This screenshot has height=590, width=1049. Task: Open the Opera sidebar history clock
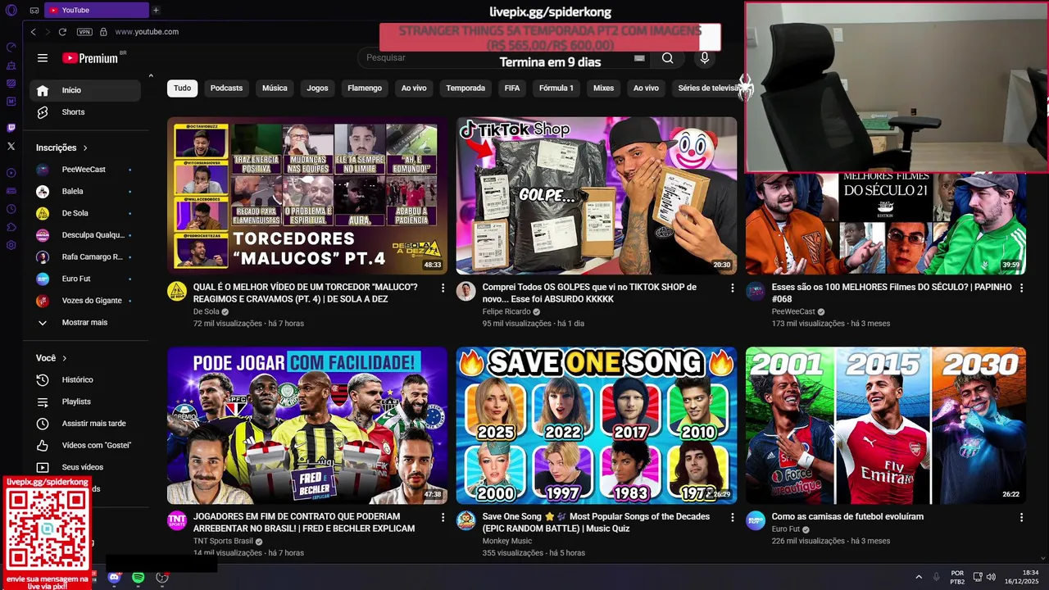tap(11, 209)
